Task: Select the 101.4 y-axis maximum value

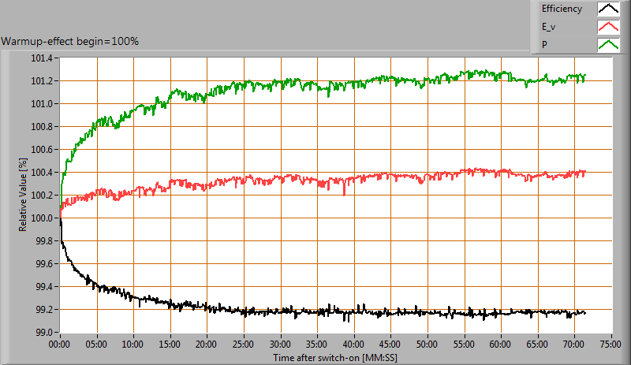Action: tap(41, 58)
